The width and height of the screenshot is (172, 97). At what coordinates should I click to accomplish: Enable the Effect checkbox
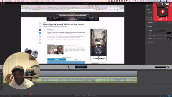point(148,30)
